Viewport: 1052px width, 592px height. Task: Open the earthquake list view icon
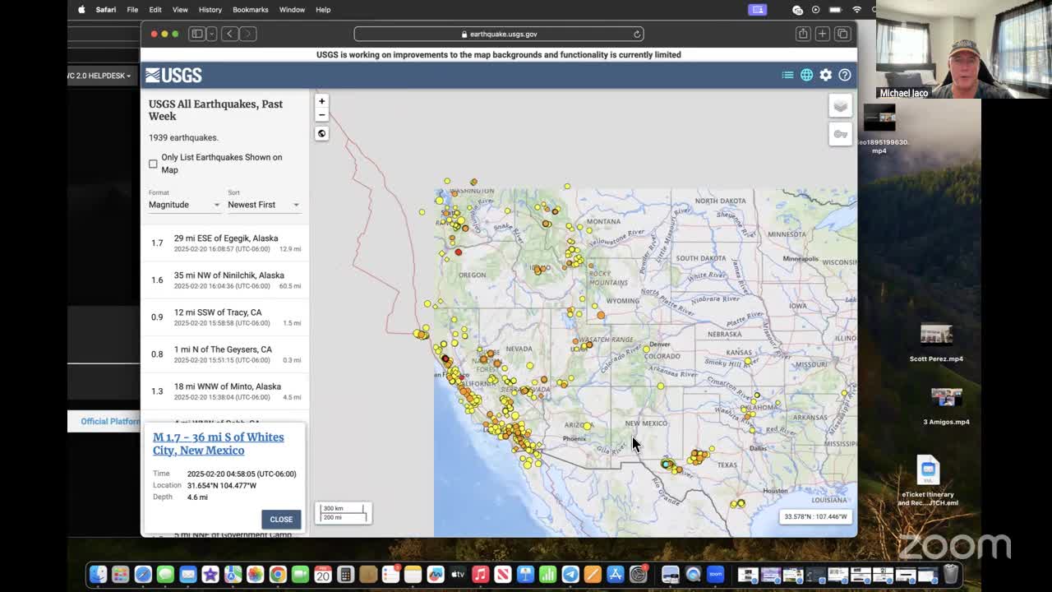(x=787, y=75)
